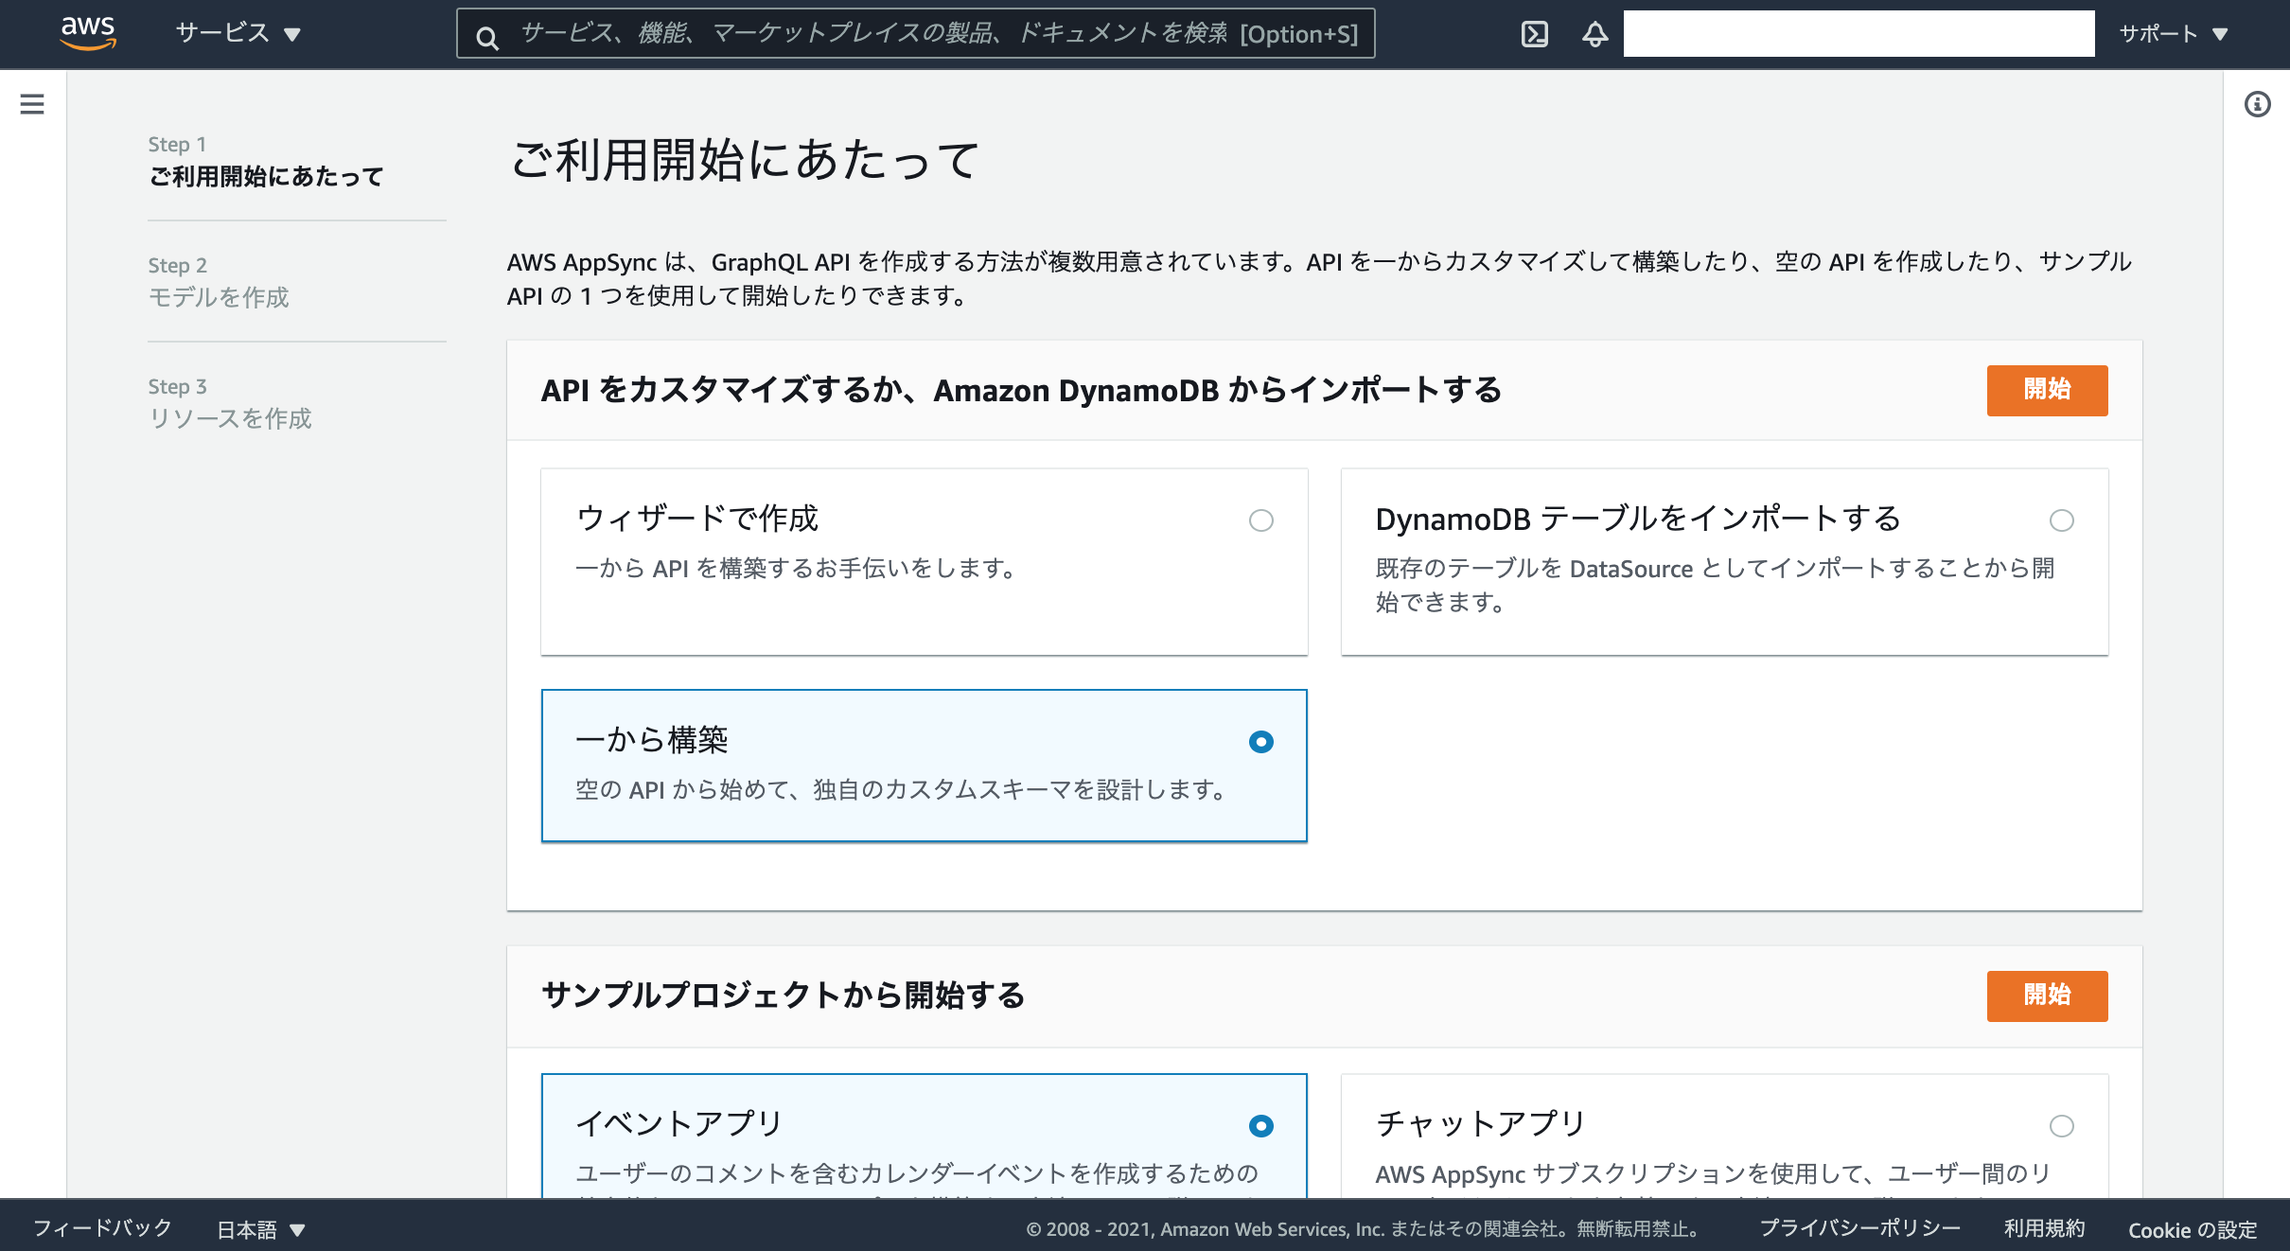
Task: Open the プライバシーポリシー footer link
Action: 1859,1228
